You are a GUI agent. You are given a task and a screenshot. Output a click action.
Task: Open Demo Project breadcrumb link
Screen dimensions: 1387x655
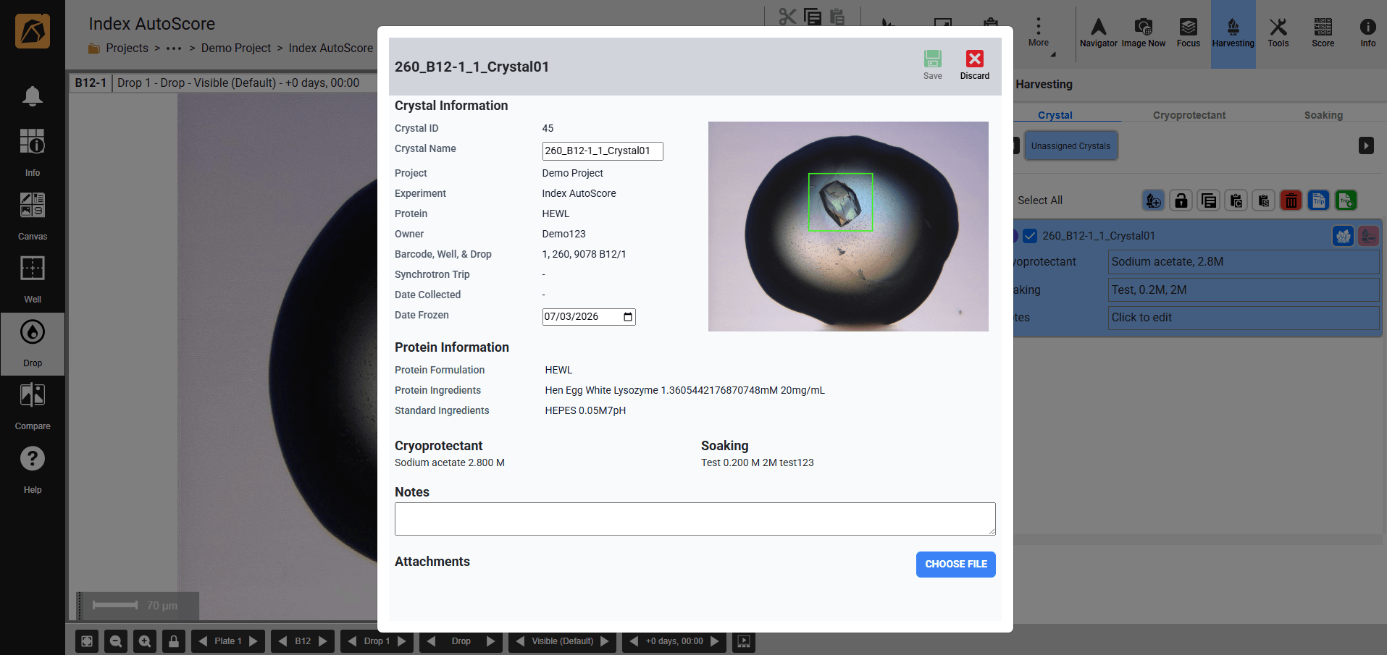click(x=235, y=48)
